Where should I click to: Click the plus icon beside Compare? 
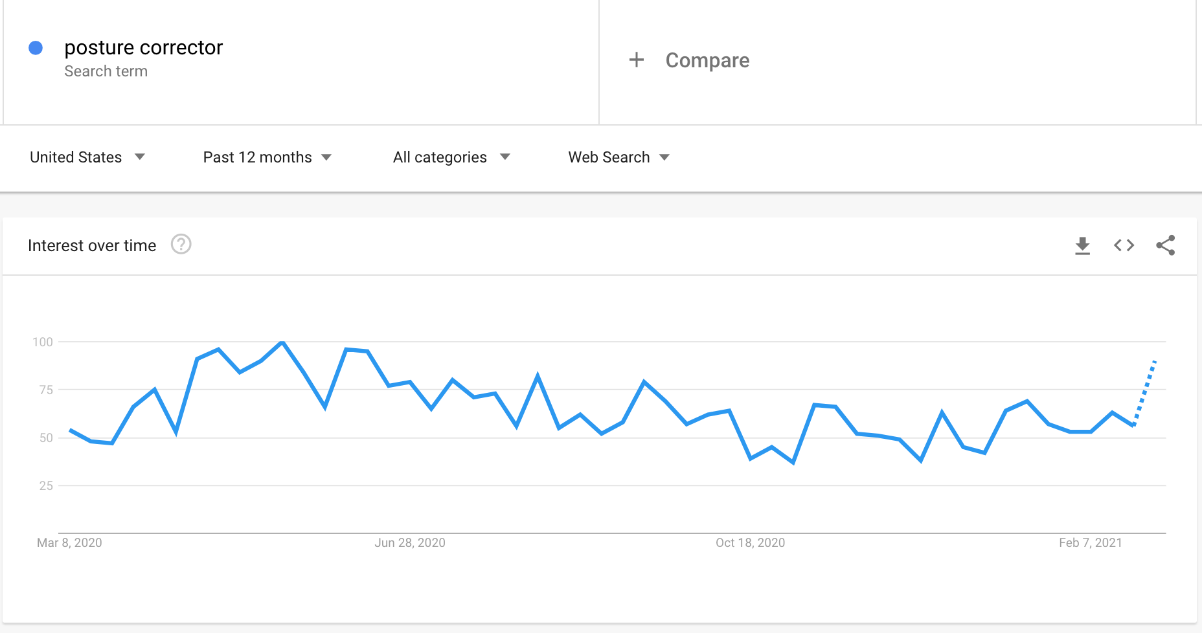tap(637, 60)
